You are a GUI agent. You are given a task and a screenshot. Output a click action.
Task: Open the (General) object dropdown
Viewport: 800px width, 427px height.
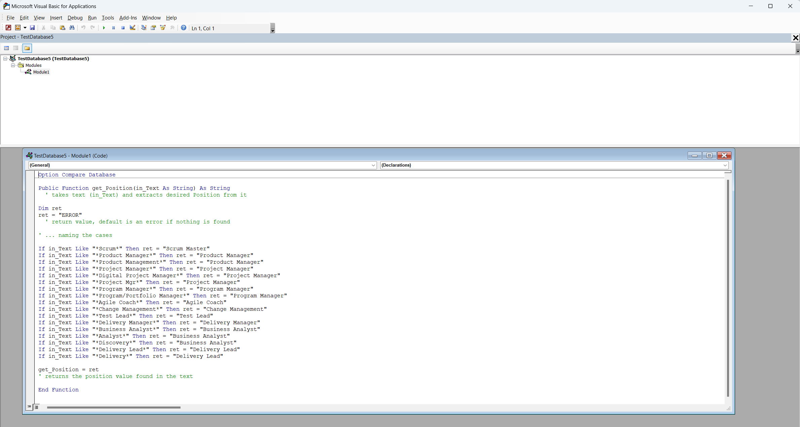pyautogui.click(x=202, y=165)
